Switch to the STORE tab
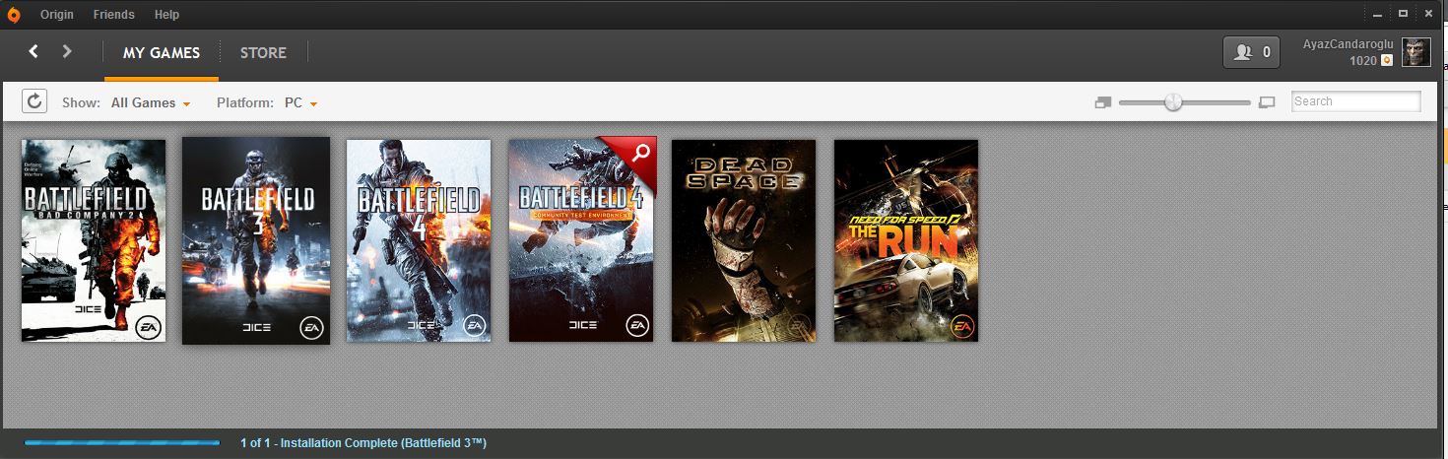 pos(263,53)
